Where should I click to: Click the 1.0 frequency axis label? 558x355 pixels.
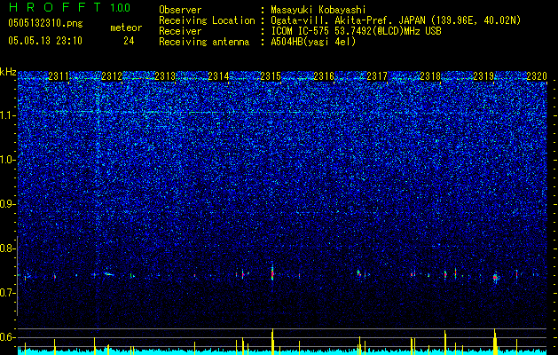coord(8,160)
